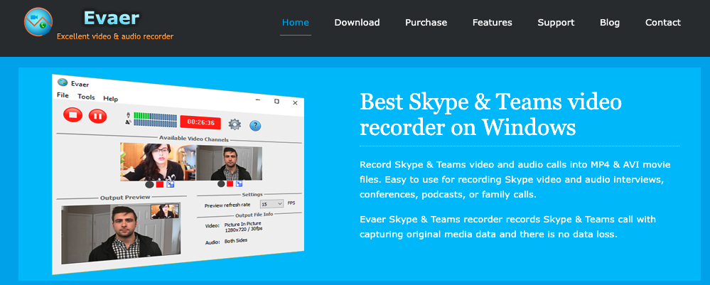
Task: Open the Purchase page
Action: (426, 22)
